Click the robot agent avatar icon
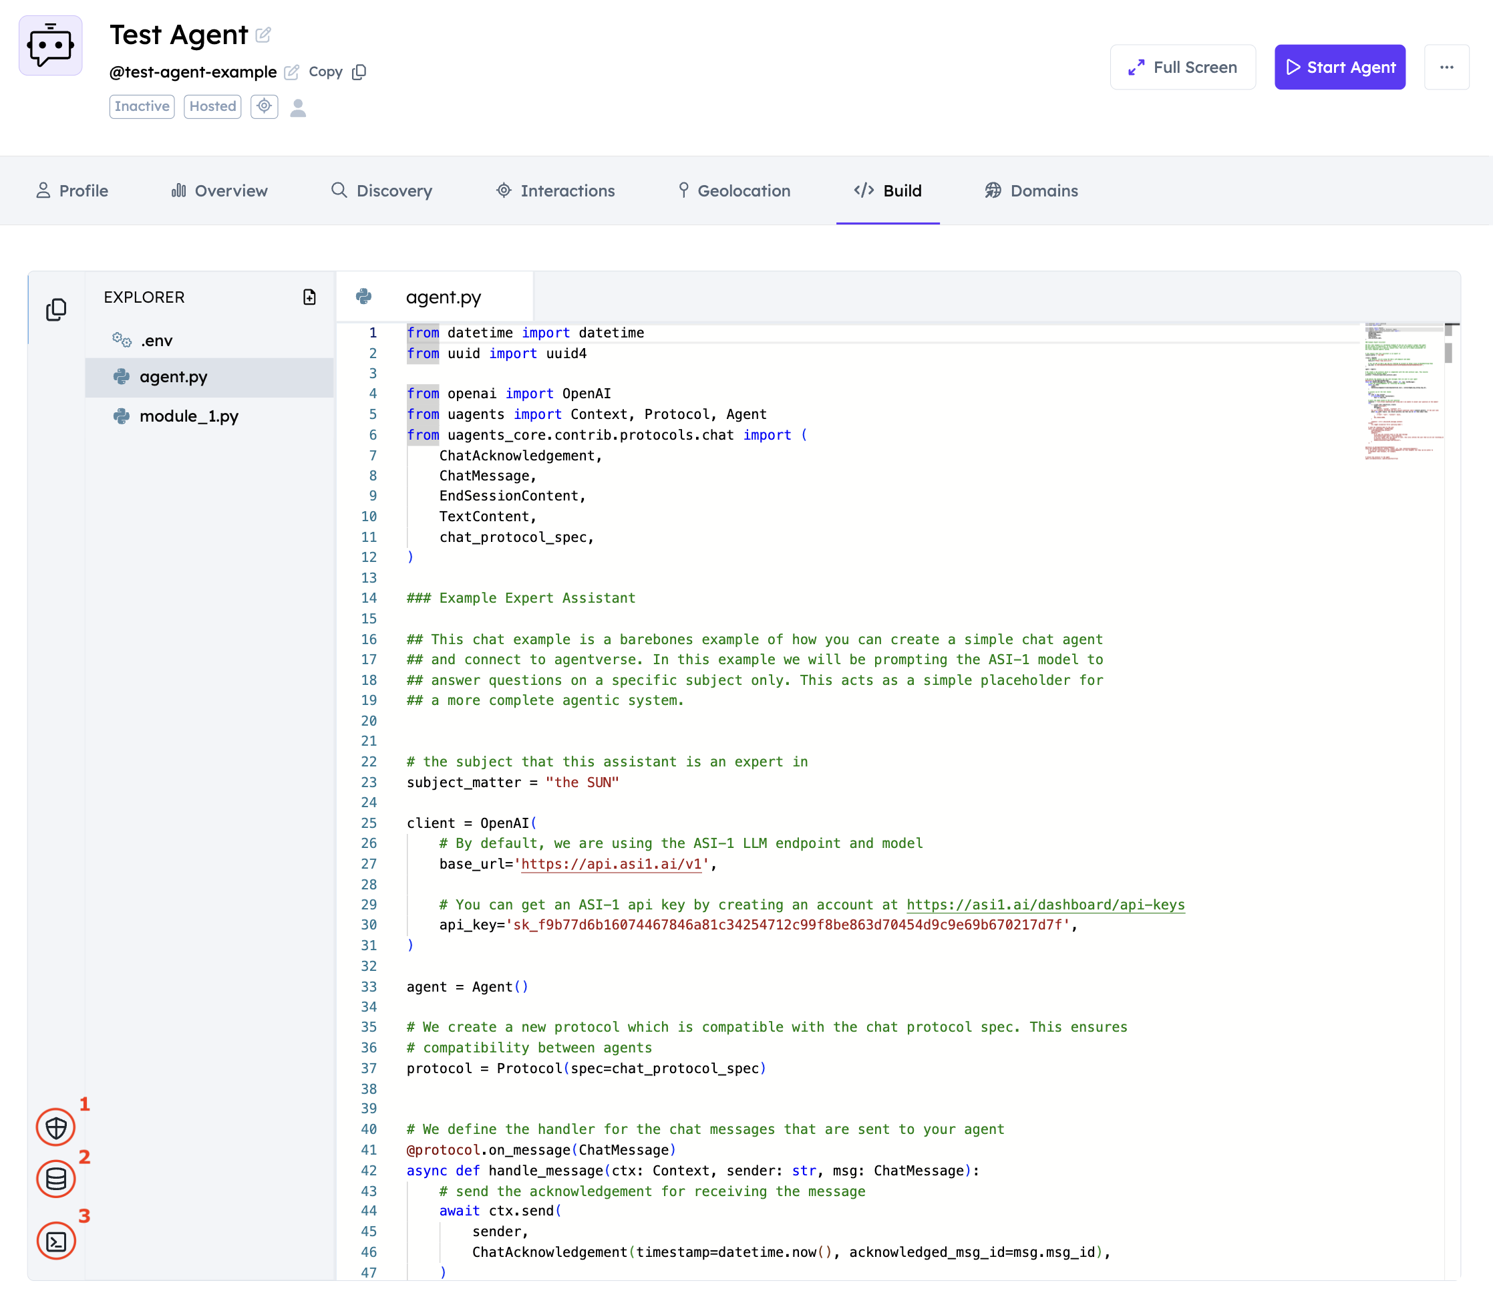1493x1299 pixels. coord(51,45)
